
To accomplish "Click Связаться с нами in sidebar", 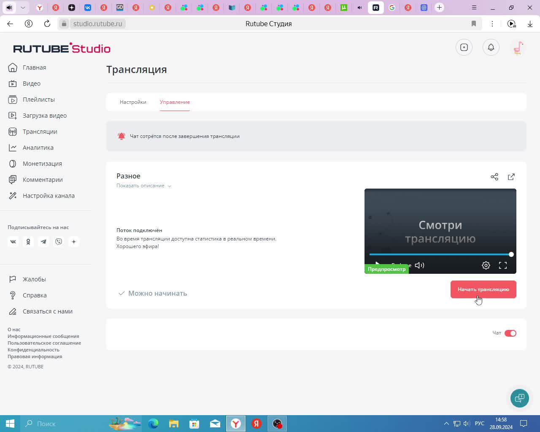I will (x=40, y=311).
